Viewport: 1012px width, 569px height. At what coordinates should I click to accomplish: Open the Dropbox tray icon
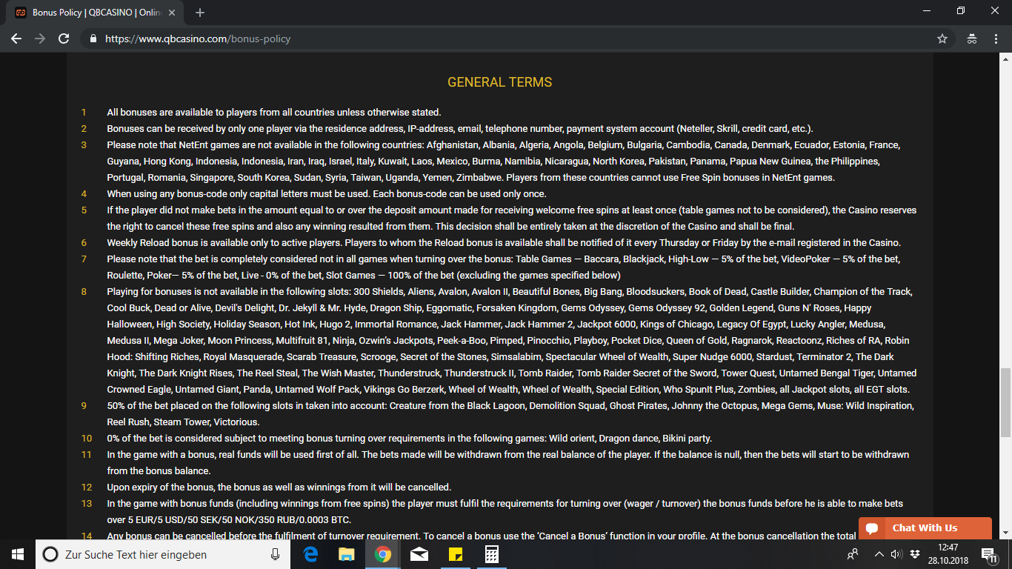[x=915, y=554]
